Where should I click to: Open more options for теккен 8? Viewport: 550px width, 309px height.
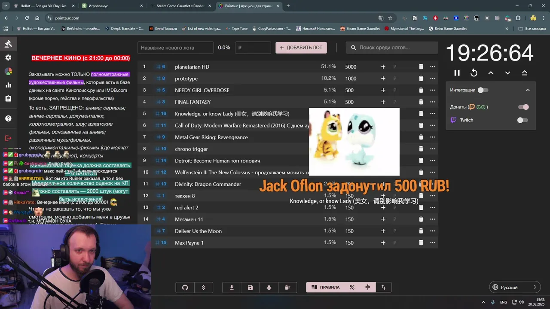[x=432, y=196]
